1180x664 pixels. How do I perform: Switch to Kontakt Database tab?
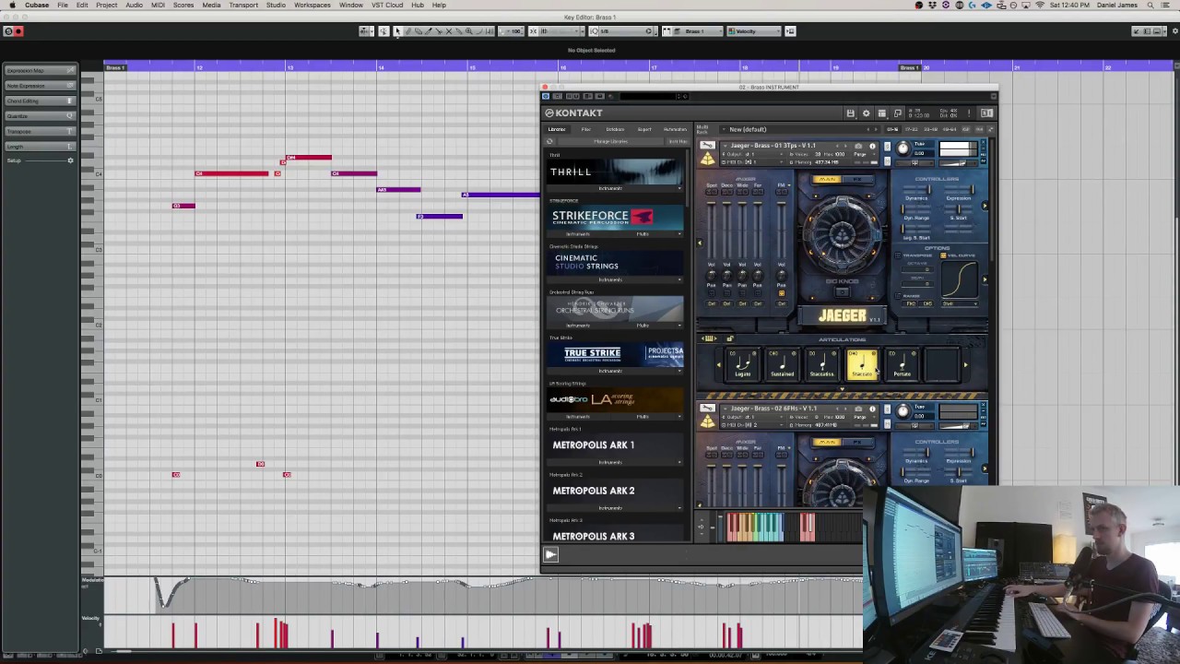coord(615,129)
